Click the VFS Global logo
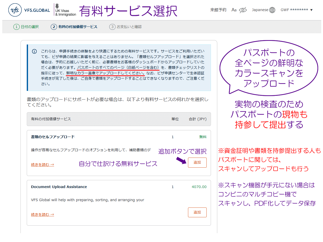This screenshot has width=323, height=242. (29, 10)
